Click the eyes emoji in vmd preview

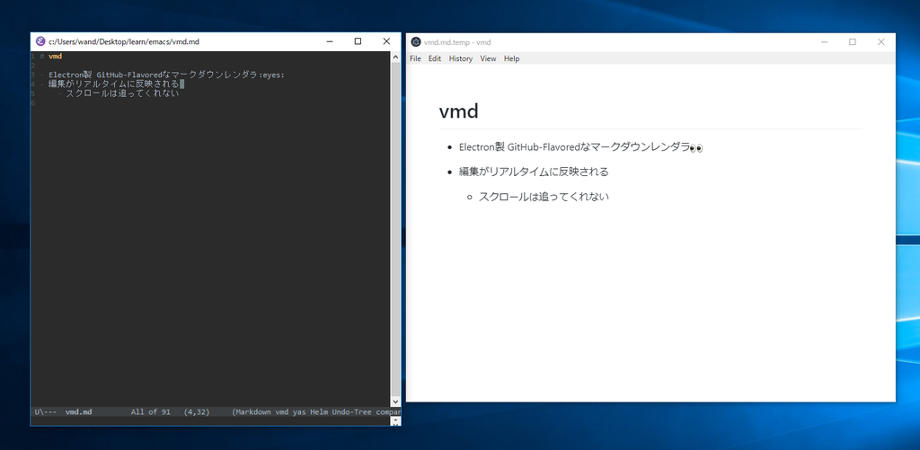[x=696, y=148]
